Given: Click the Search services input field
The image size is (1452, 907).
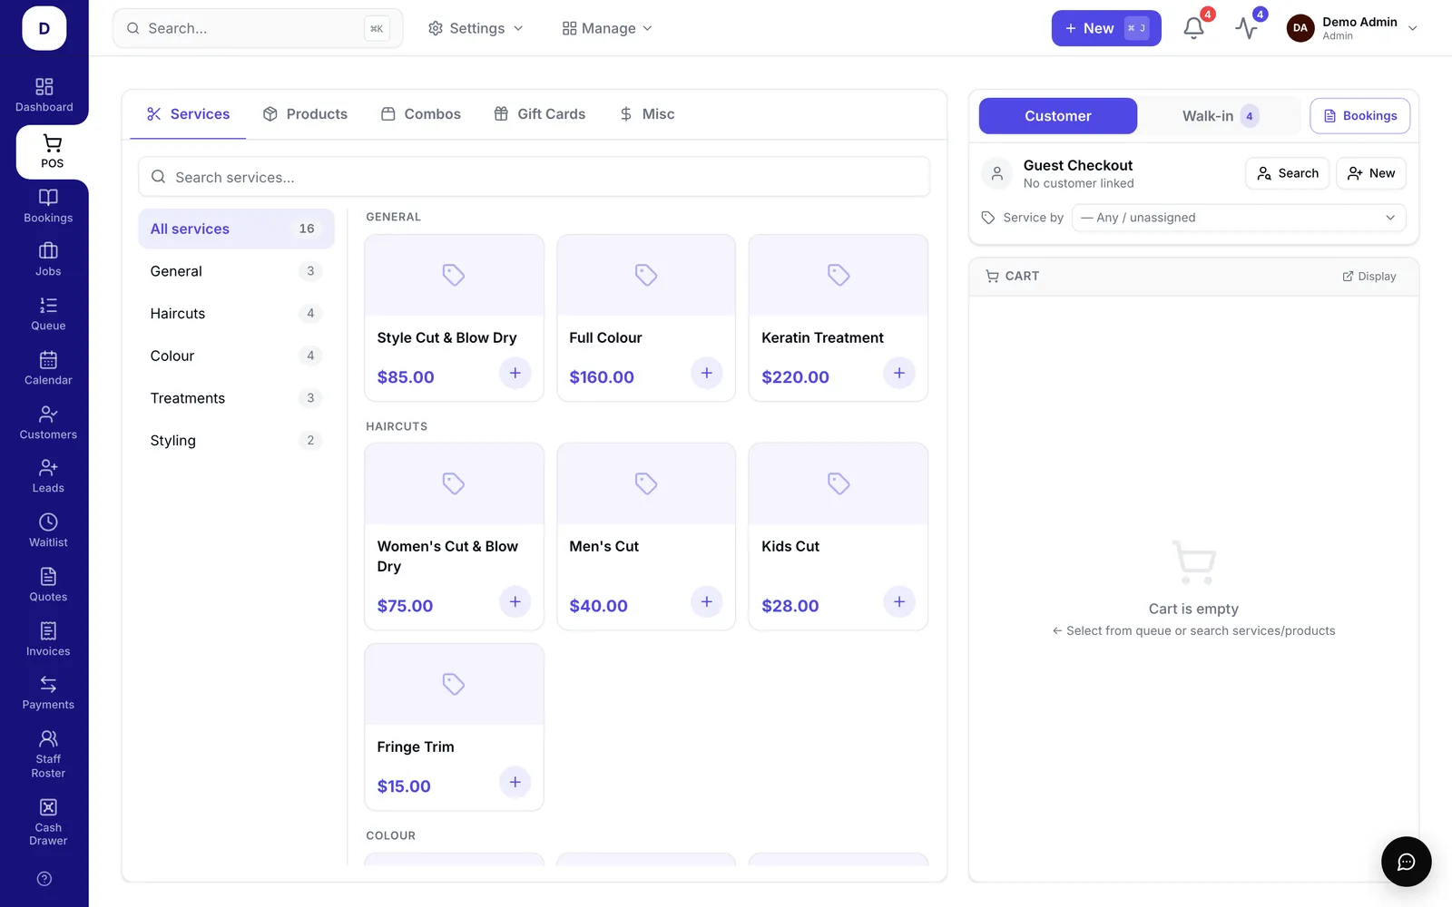Looking at the screenshot, I should click(535, 177).
